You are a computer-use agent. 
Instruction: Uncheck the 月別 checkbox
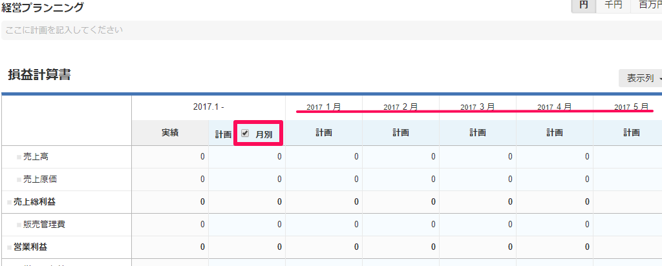click(245, 133)
